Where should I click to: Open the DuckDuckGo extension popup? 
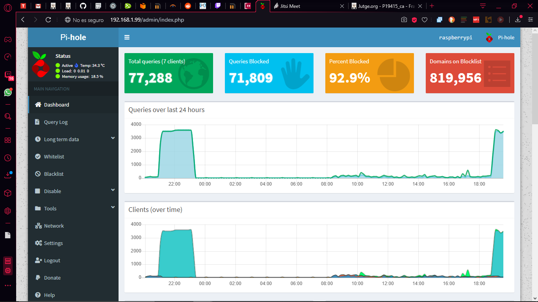pyautogui.click(x=451, y=19)
